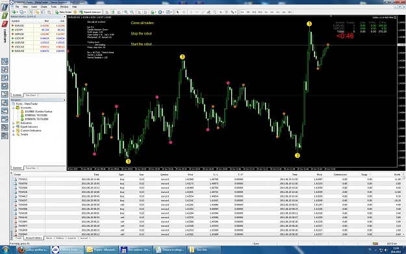This screenshot has width=406, height=254.
Task: Open the Insert menu
Action: pyautogui.click(x=34, y=6)
